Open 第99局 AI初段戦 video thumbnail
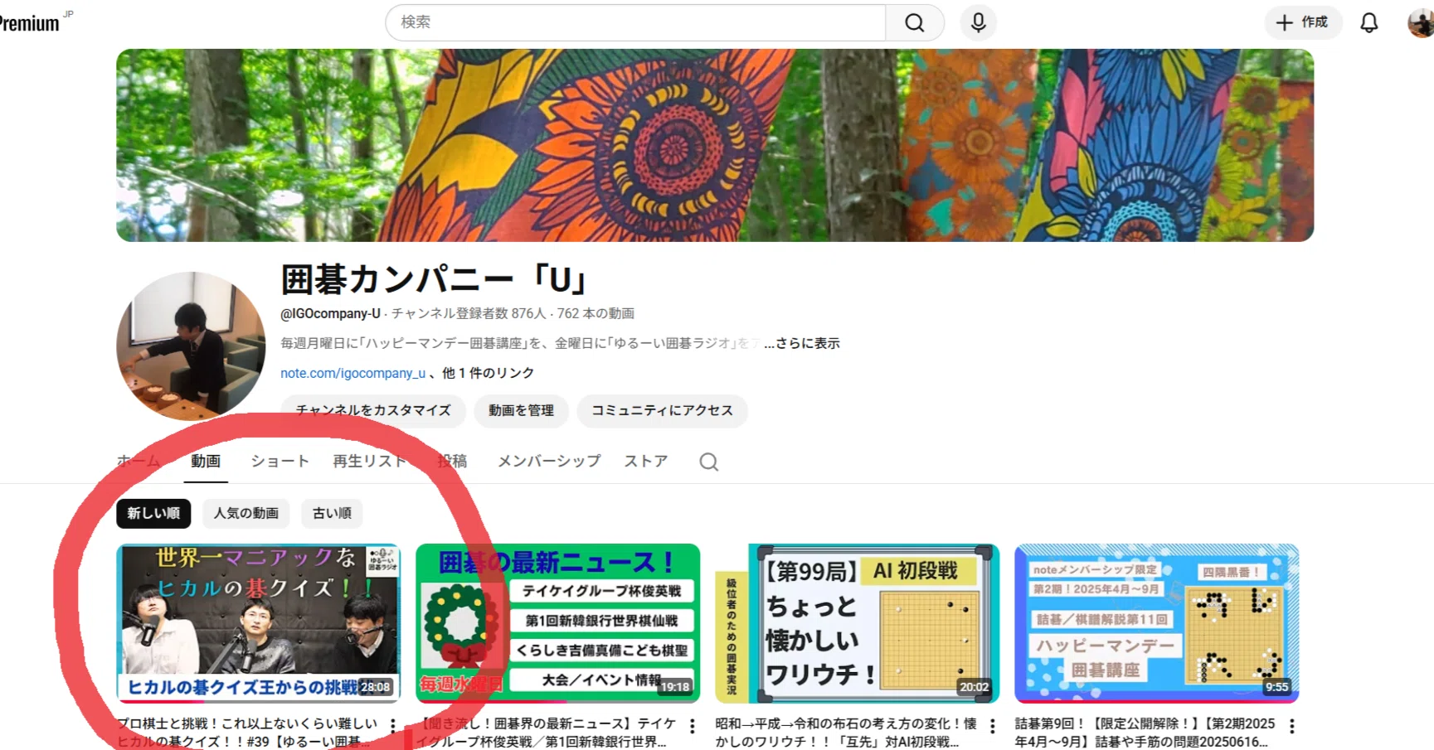This screenshot has width=1434, height=750. [x=857, y=623]
